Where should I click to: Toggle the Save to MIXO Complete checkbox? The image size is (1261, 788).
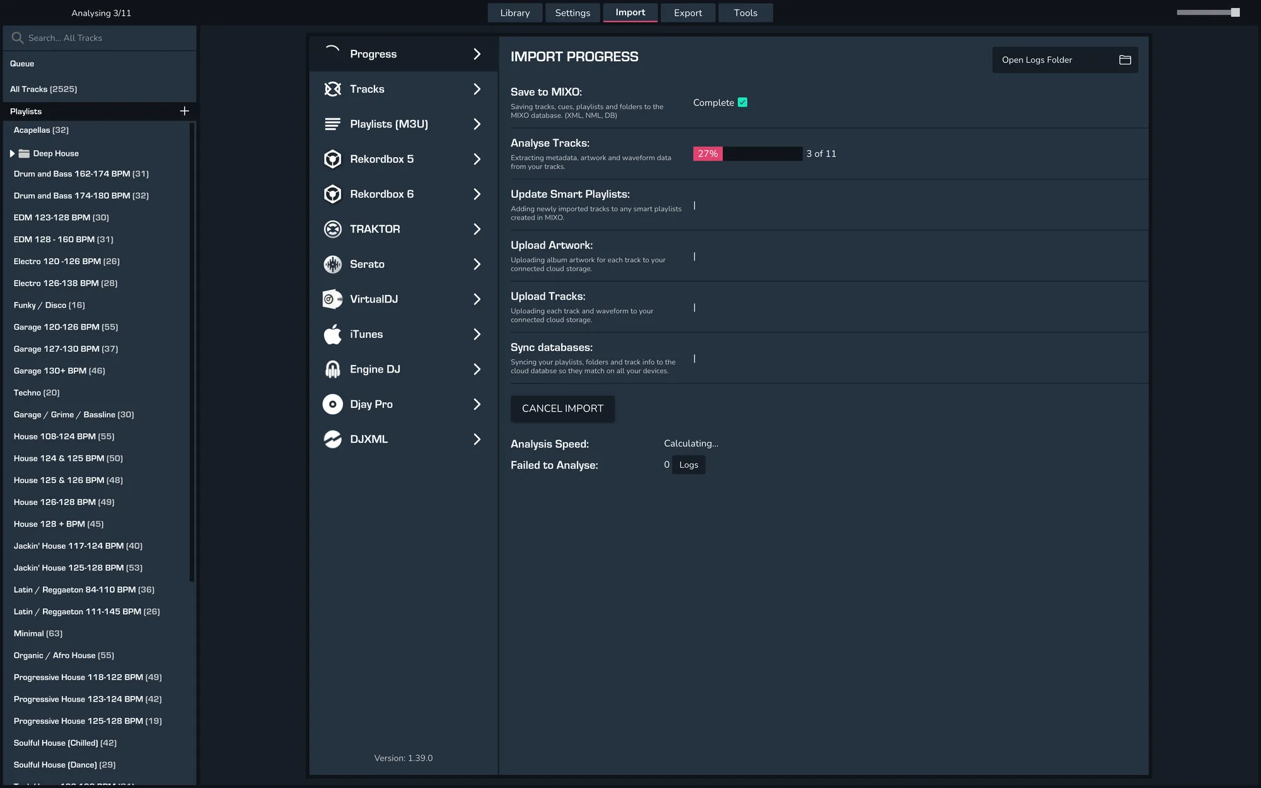742,102
